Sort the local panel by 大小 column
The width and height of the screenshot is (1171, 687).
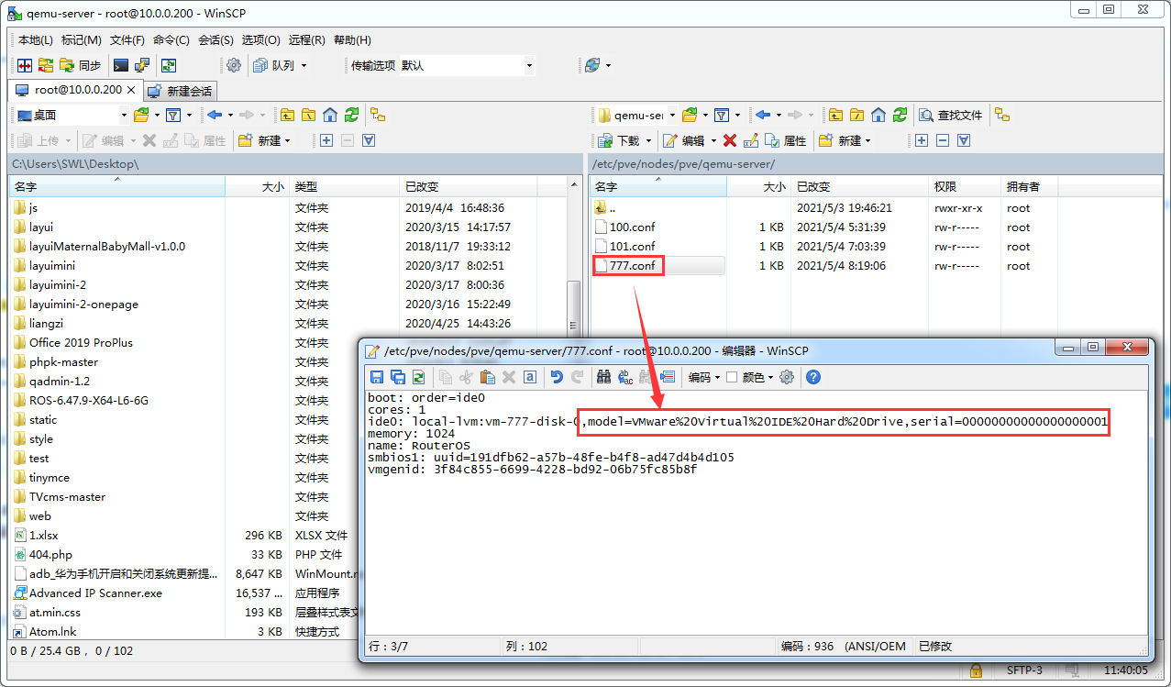[258, 186]
